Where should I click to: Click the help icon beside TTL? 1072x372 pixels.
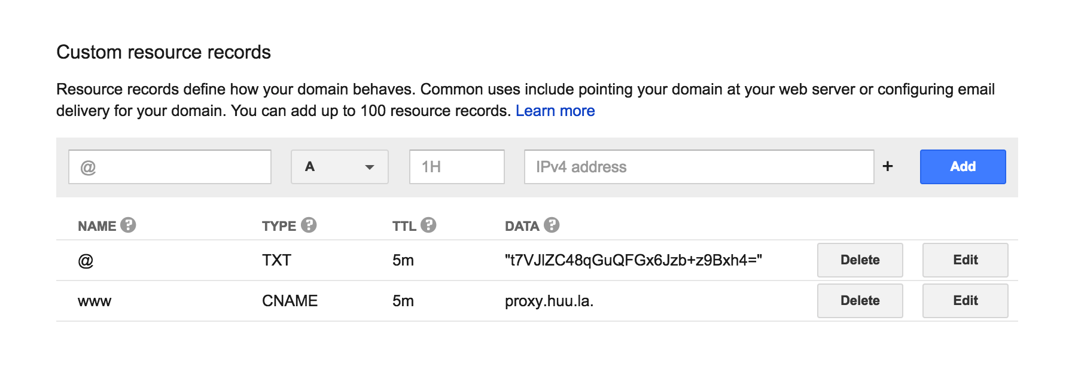[x=428, y=225]
